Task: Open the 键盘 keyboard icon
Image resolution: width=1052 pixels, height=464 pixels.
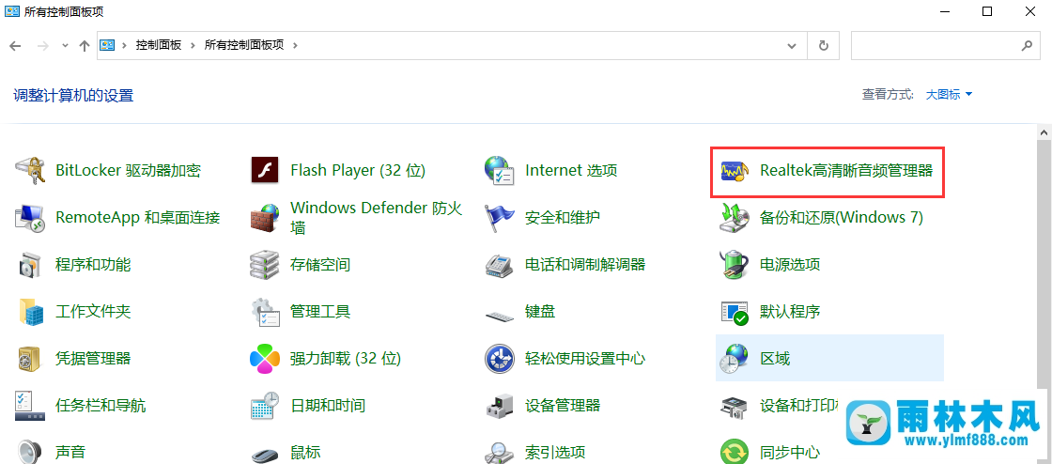Action: tap(499, 315)
